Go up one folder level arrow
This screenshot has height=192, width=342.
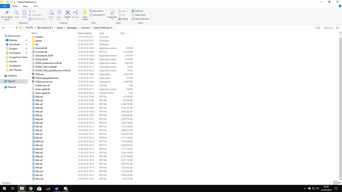[x=16, y=28]
